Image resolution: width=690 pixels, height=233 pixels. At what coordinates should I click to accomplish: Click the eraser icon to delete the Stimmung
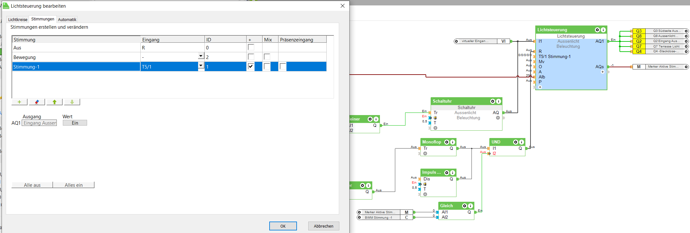37,102
